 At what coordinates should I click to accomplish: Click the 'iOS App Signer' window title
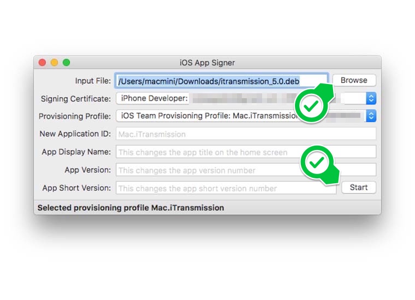(207, 63)
